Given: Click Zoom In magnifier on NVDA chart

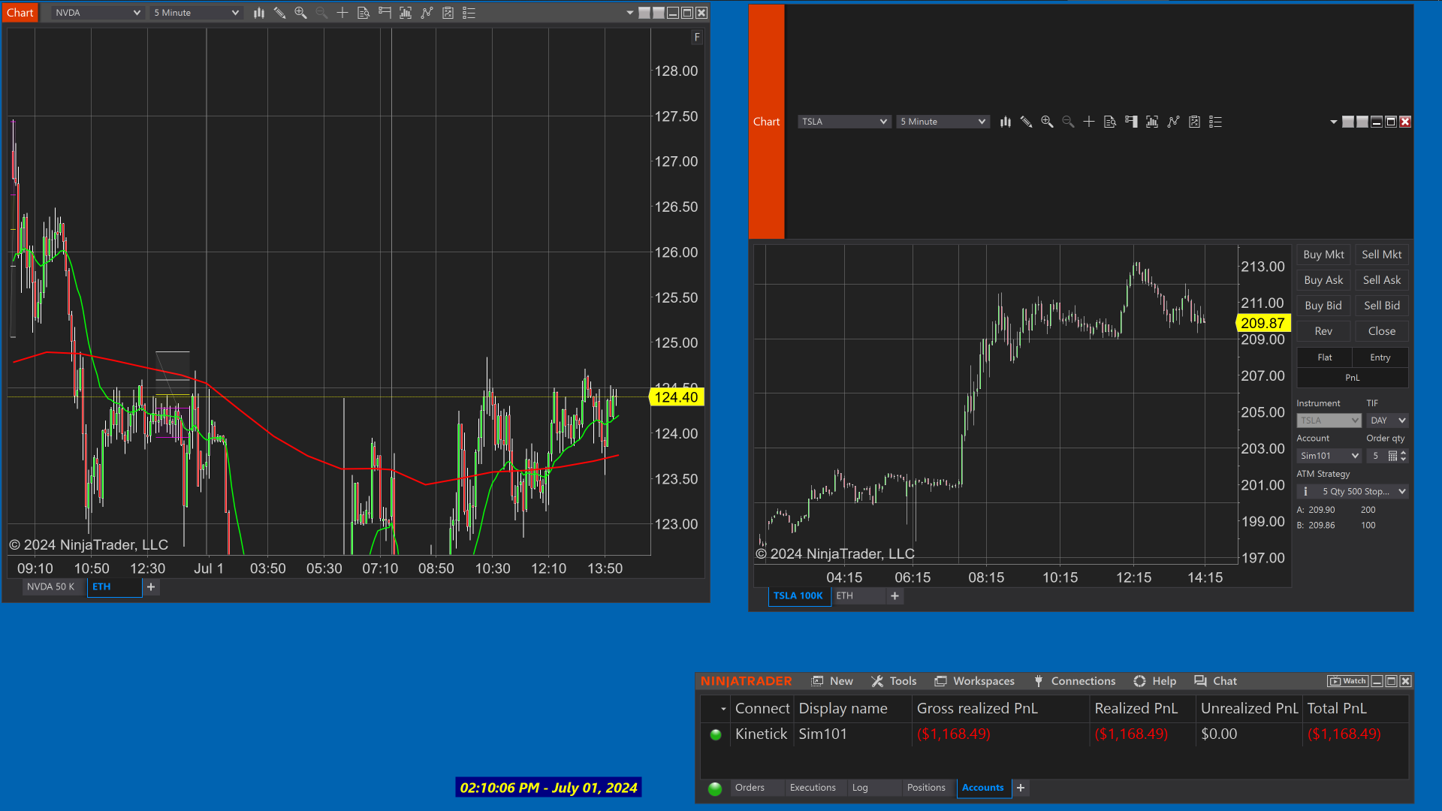Looking at the screenshot, I should 300,13.
